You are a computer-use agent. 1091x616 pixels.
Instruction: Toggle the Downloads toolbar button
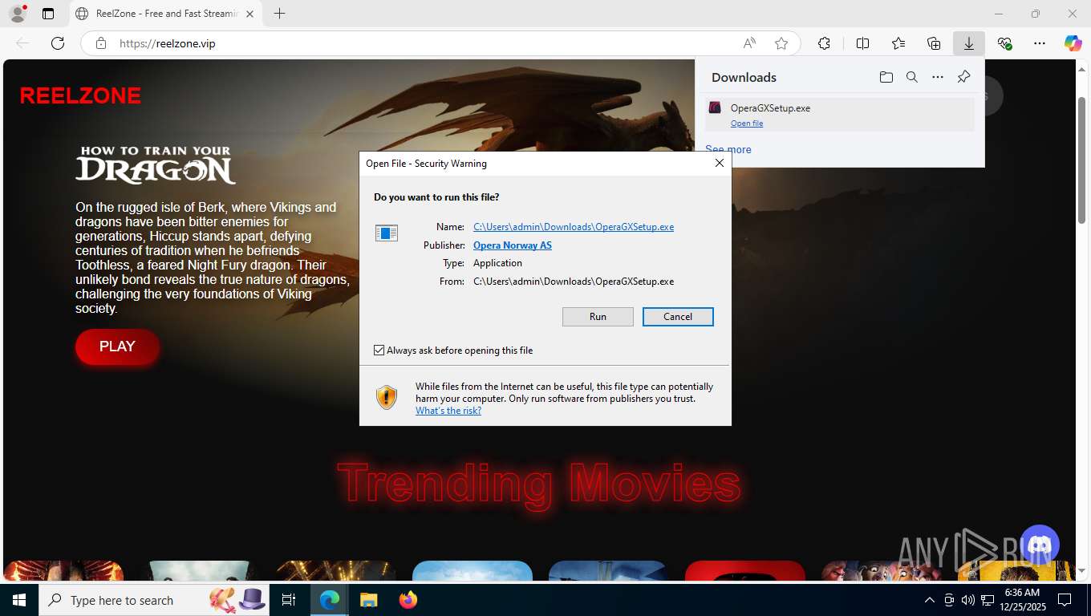click(x=969, y=43)
